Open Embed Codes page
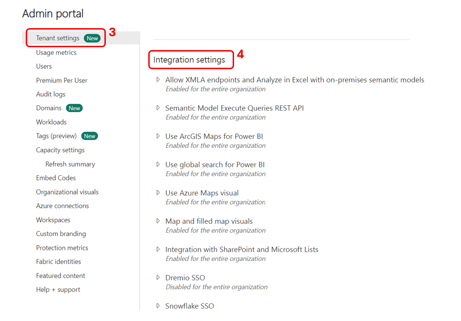Viewport: 461px width, 321px height. (x=56, y=178)
